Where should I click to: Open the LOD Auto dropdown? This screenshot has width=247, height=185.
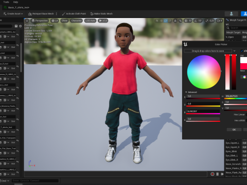tap(90, 21)
